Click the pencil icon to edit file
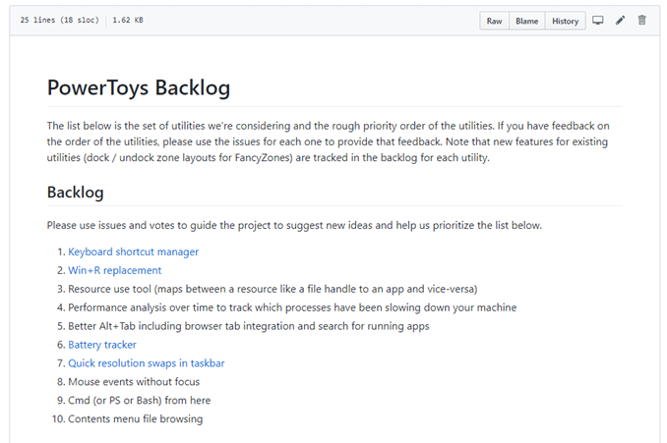The width and height of the screenshot is (667, 443). coord(620,21)
